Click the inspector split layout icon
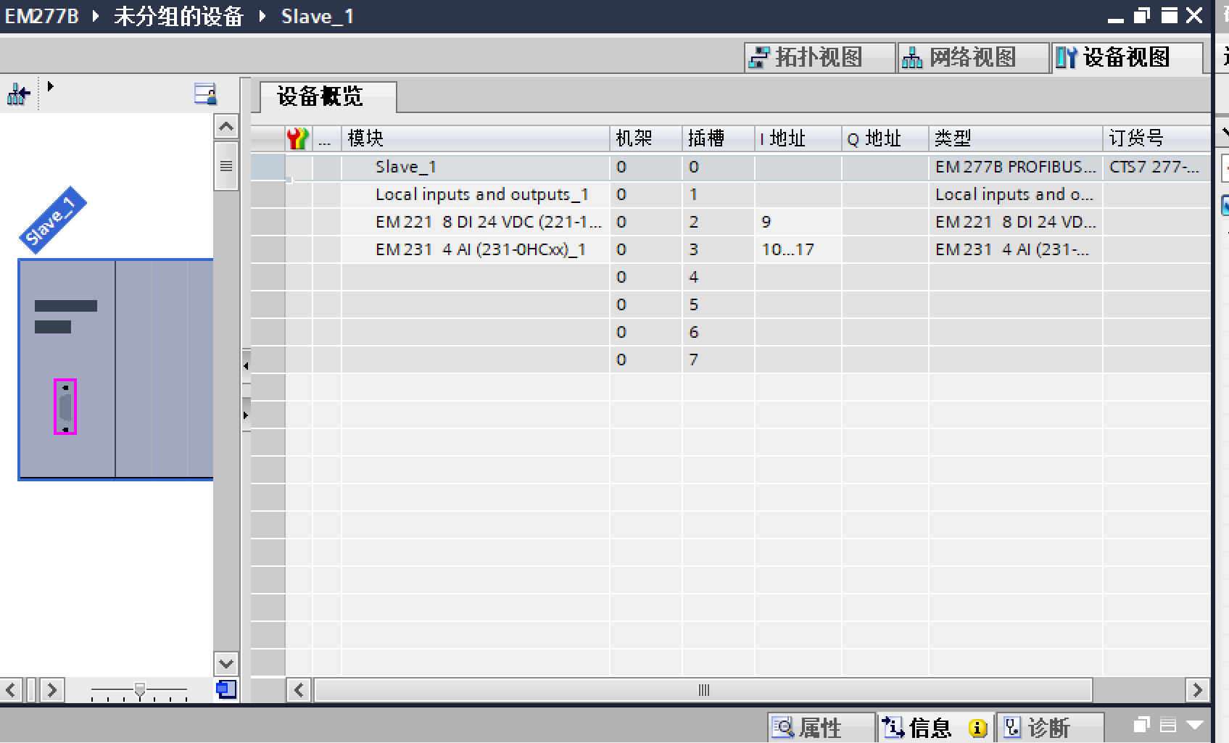 pyautogui.click(x=1168, y=724)
